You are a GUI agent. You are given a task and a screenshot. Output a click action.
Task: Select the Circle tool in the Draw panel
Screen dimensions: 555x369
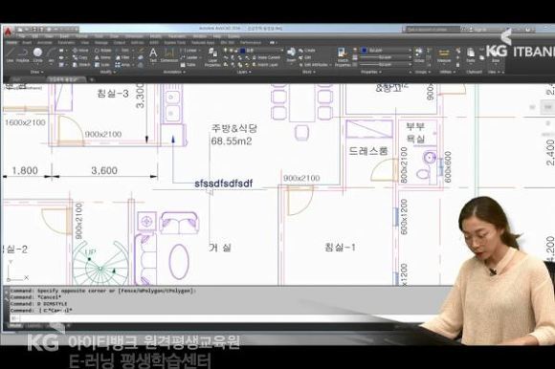coord(37,54)
